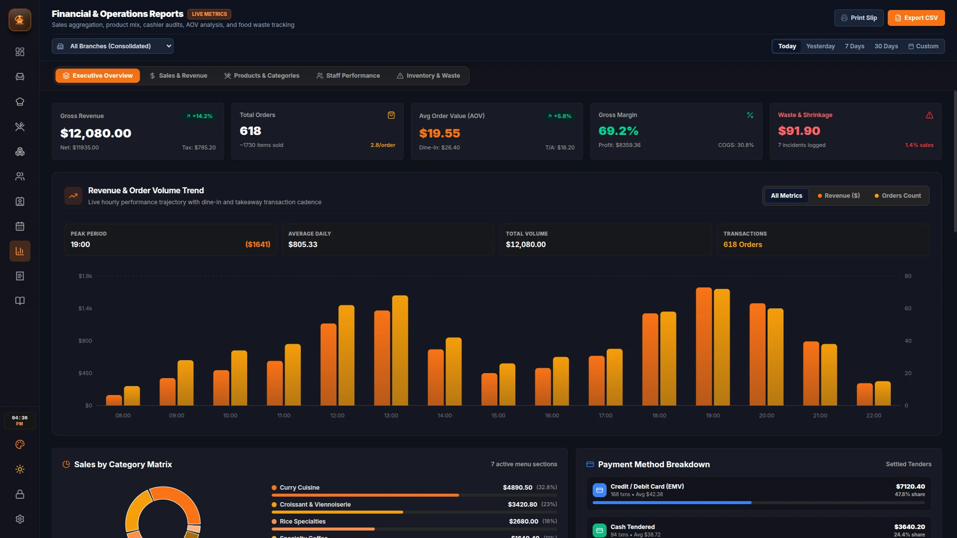The image size is (957, 538).
Task: Open the open-book icon in the sidebar
Action: click(19, 301)
